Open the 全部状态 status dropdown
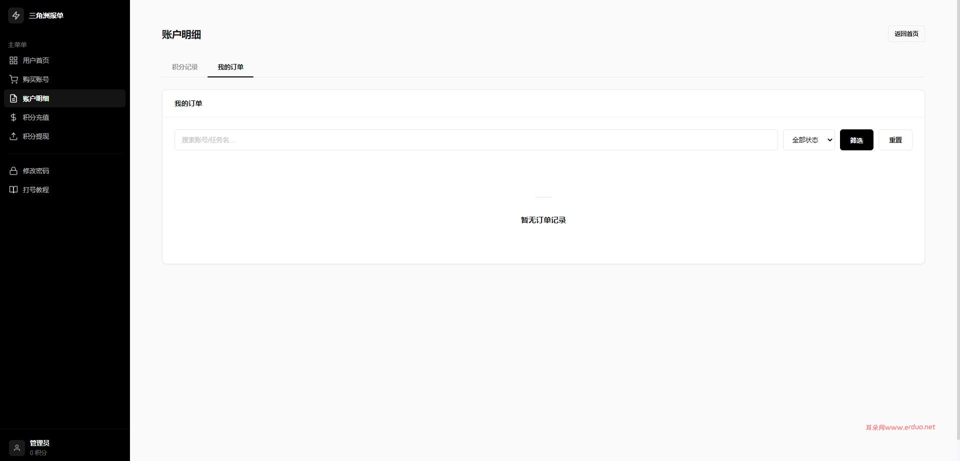This screenshot has height=461, width=960. (809, 140)
